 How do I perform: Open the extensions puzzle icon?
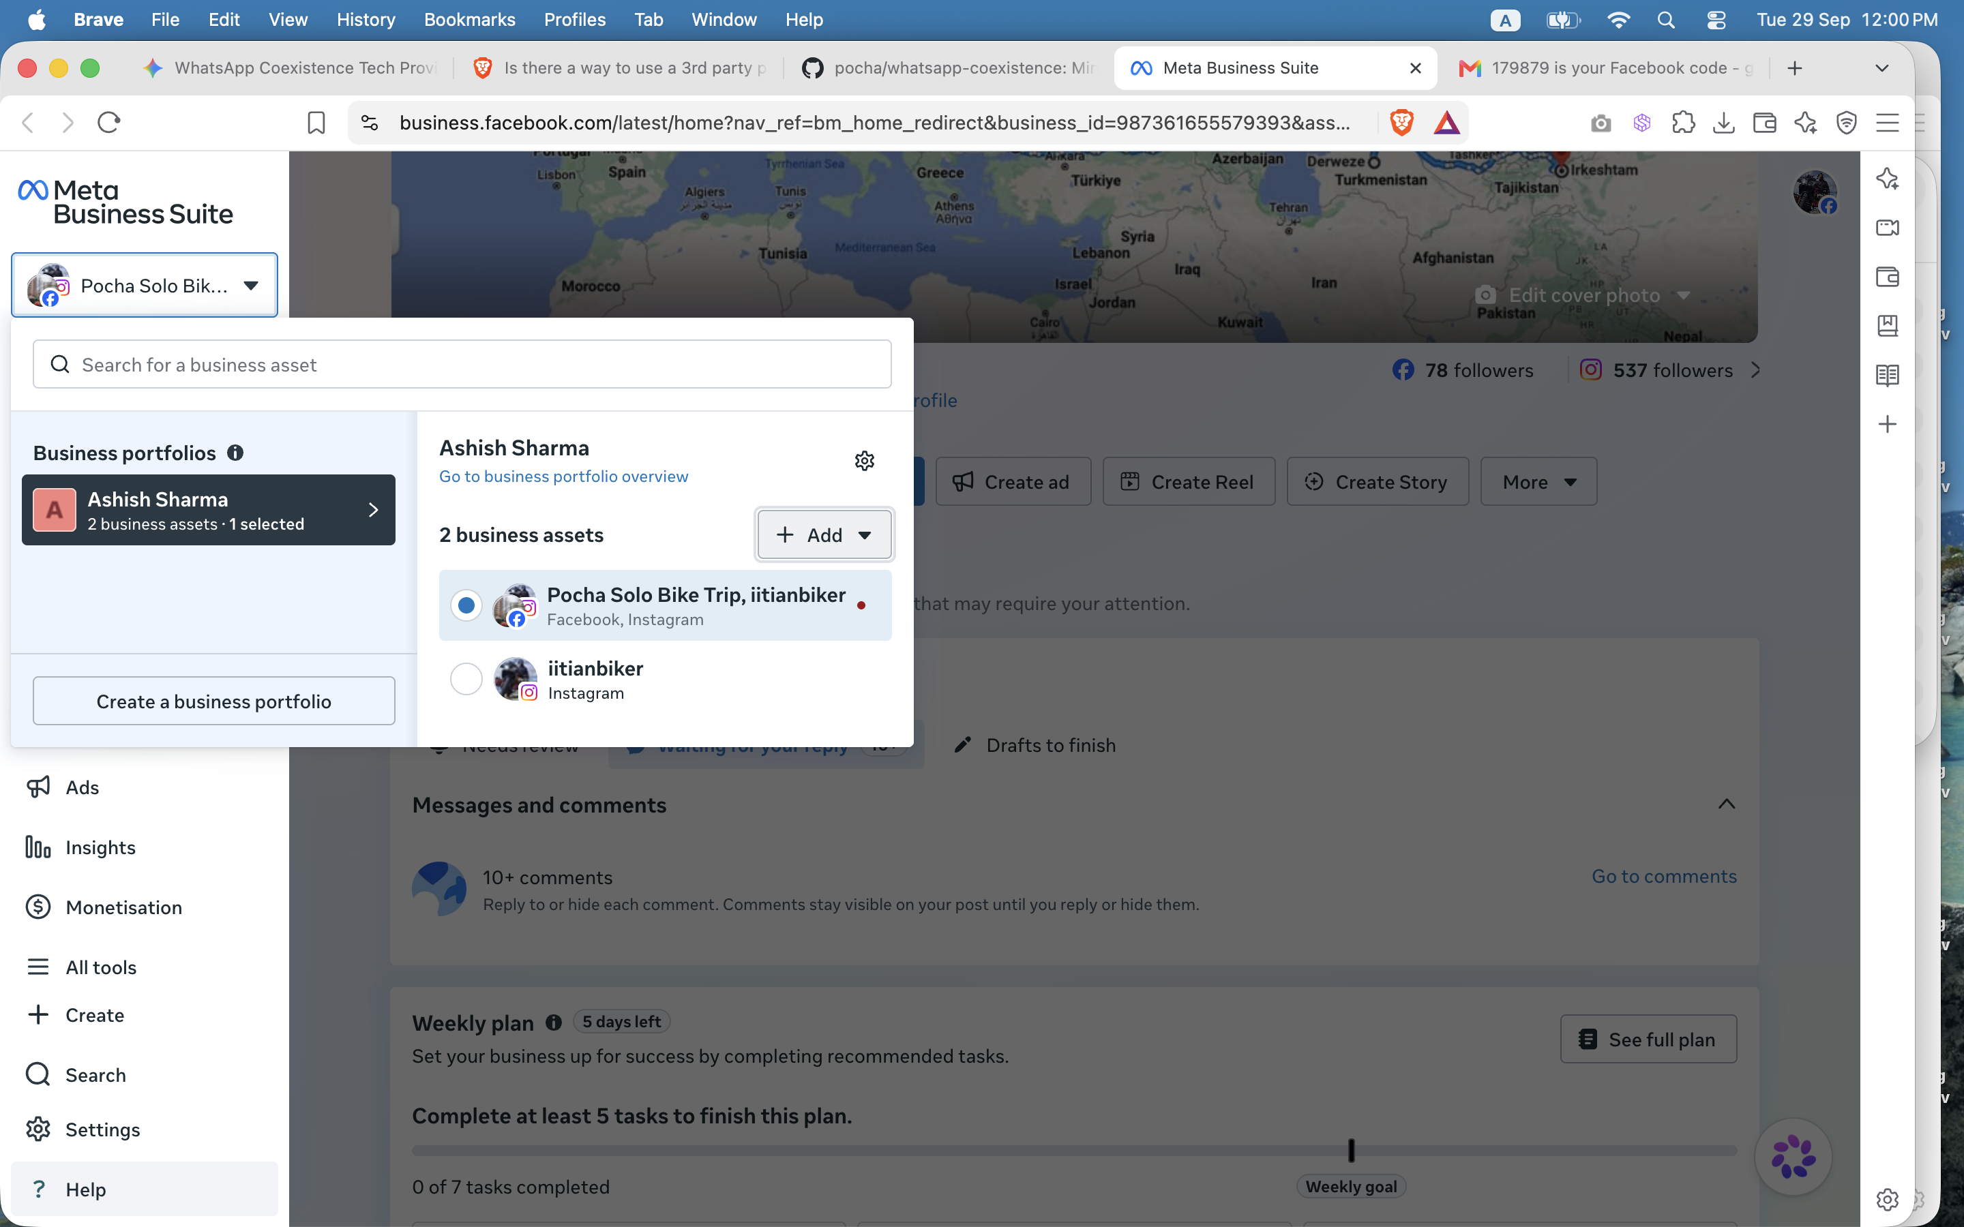click(x=1683, y=123)
